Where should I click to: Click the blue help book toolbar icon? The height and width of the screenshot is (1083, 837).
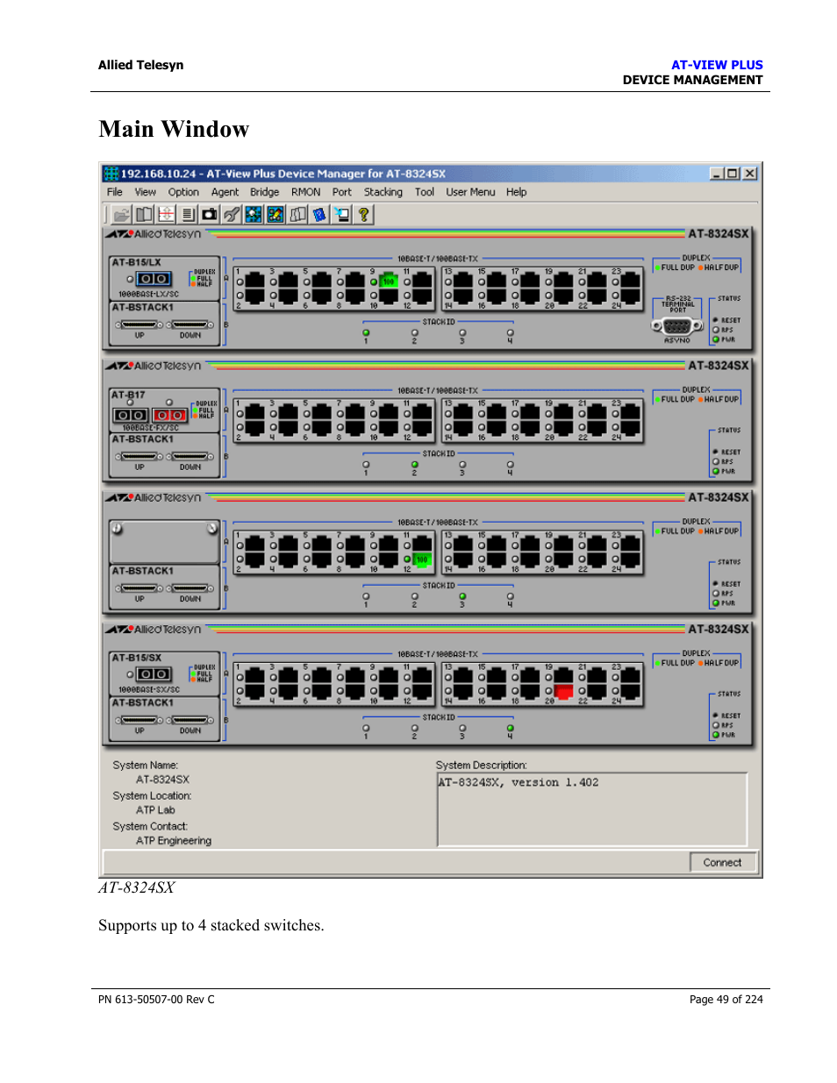tap(319, 214)
